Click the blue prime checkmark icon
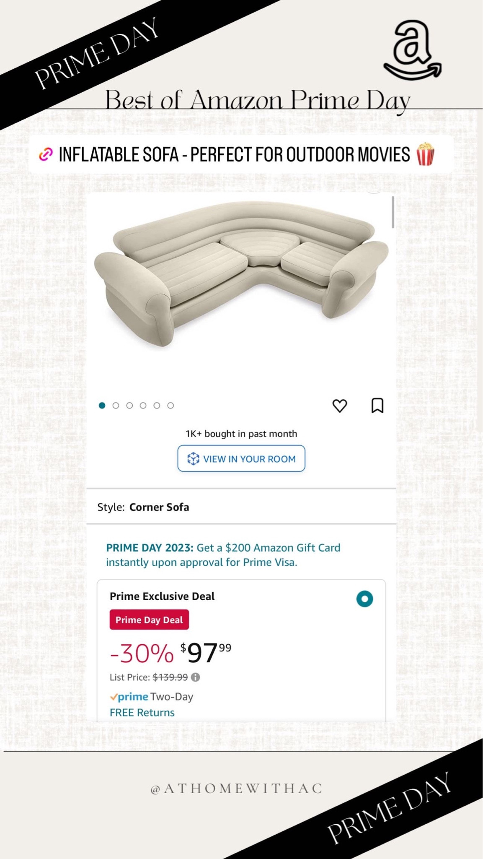This screenshot has width=483, height=859. [114, 697]
